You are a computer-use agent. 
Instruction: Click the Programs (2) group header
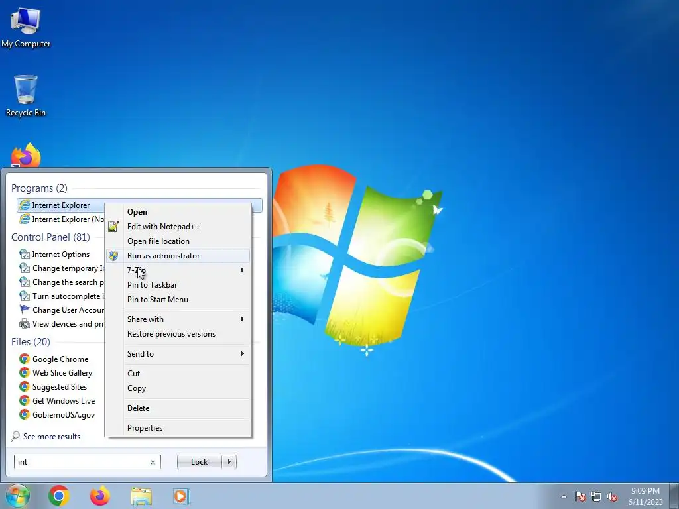[x=39, y=188]
